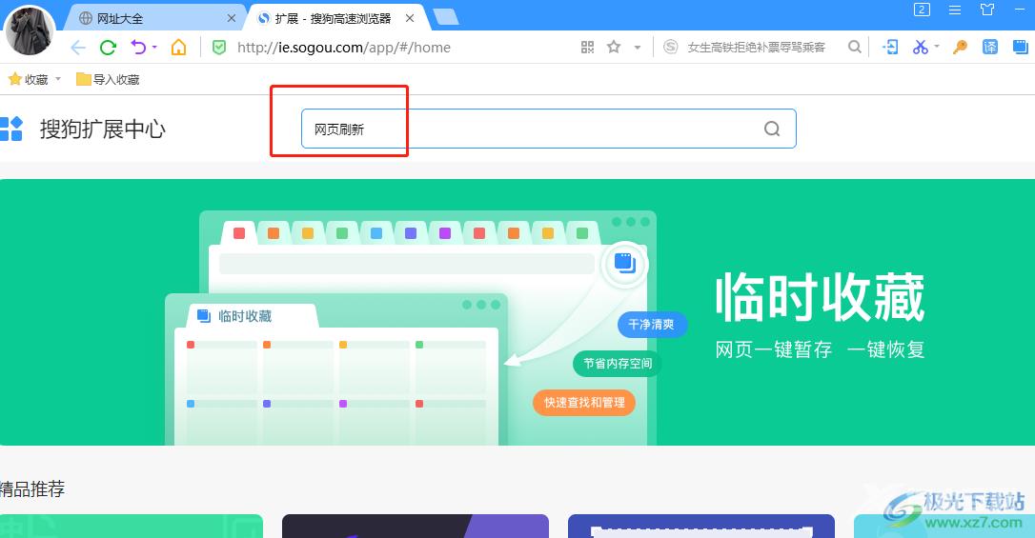Close the 扩展 - 搜狗高速浏览器 tab

tap(410, 18)
